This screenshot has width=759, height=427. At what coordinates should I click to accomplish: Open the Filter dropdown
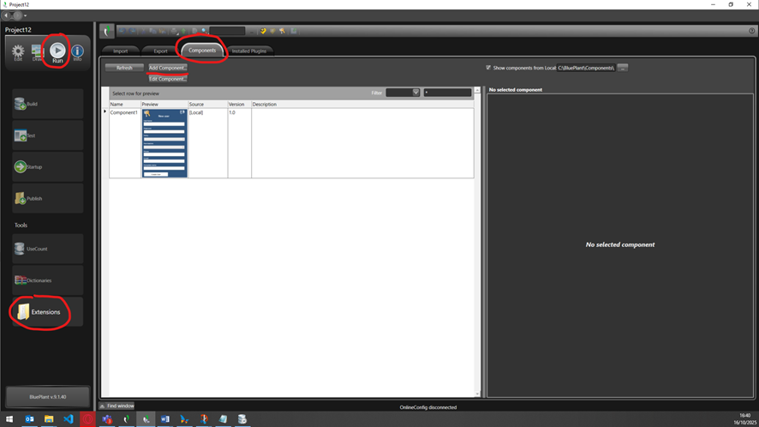pyautogui.click(x=415, y=93)
